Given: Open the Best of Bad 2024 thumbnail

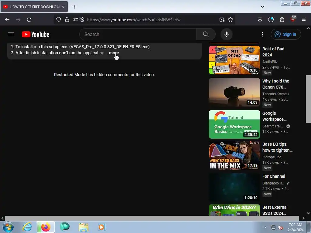Looking at the screenshot, I should [234, 60].
